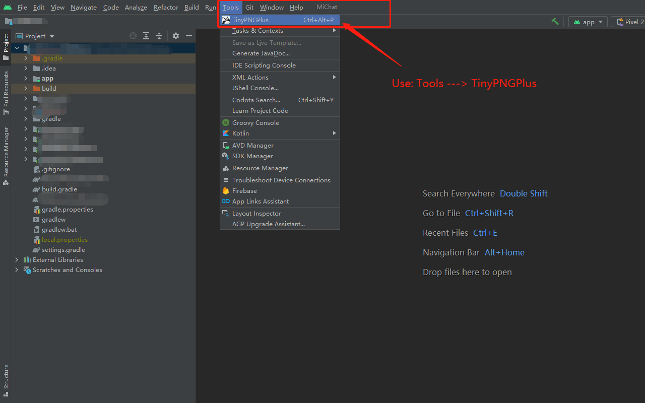Open Resource Manager from the left tool stripe
The width and height of the screenshot is (645, 403).
(x=6, y=151)
